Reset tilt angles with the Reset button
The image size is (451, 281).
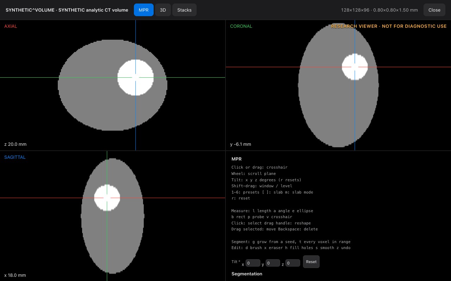tap(311, 262)
